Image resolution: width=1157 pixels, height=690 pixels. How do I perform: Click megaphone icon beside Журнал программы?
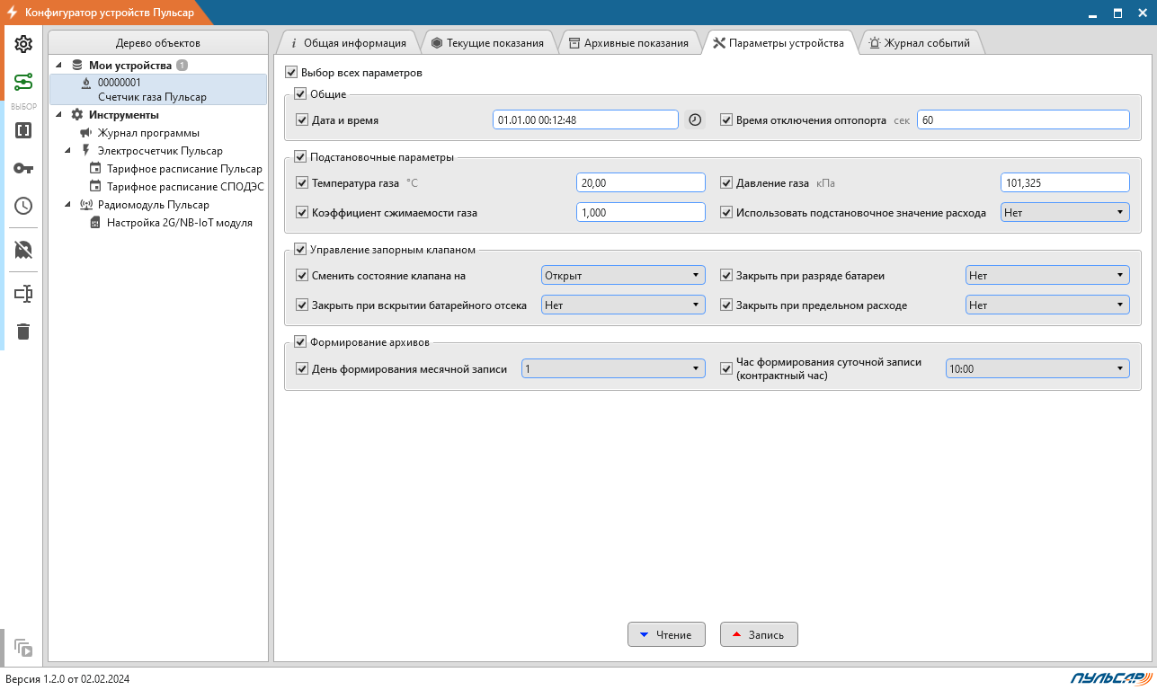click(x=86, y=133)
